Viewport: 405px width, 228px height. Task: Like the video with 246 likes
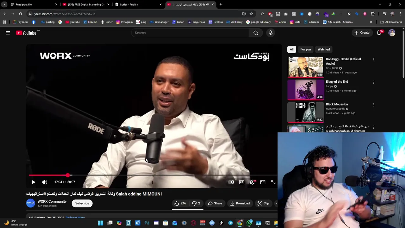coord(180,203)
